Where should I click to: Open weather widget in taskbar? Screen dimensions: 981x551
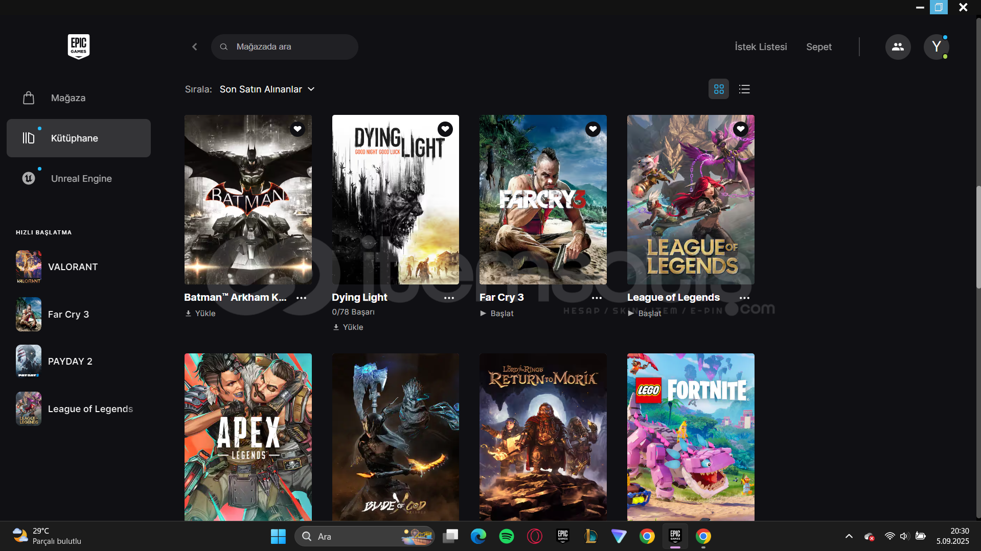tap(47, 536)
